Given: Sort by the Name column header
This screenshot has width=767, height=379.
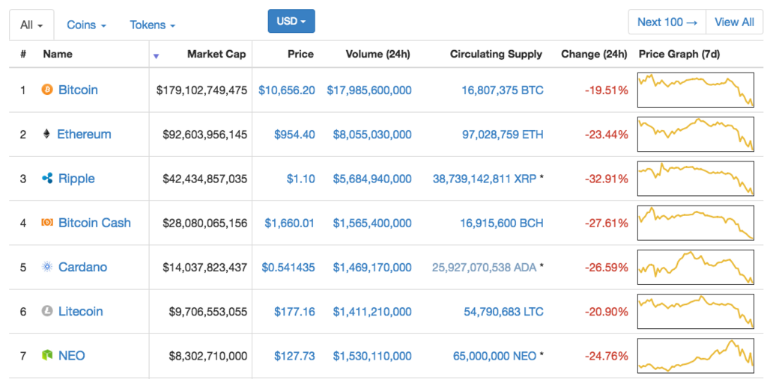Looking at the screenshot, I should click(58, 55).
